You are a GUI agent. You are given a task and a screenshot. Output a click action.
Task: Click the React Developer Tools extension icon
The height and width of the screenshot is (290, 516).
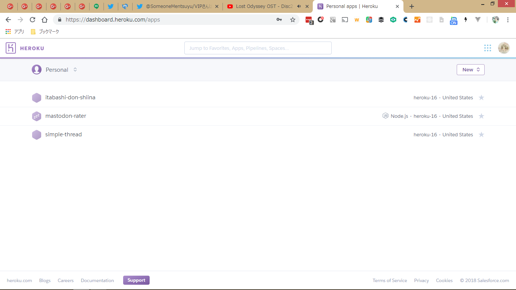[x=429, y=20]
